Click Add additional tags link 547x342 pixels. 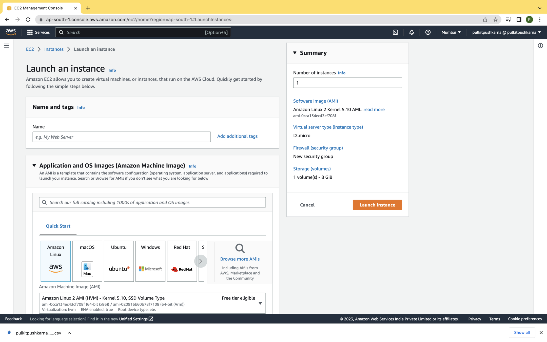pyautogui.click(x=237, y=136)
